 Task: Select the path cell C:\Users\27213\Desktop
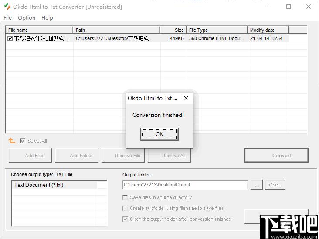coord(114,38)
